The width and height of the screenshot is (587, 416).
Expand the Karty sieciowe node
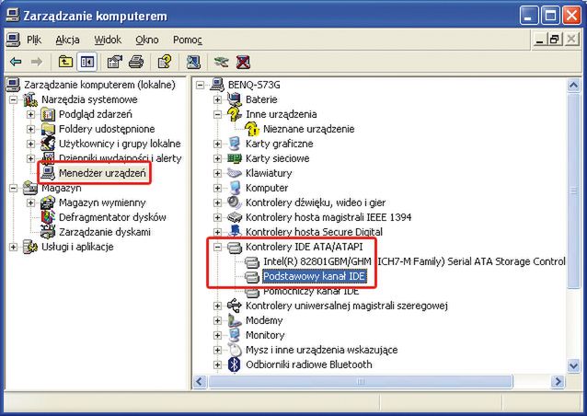coord(217,158)
